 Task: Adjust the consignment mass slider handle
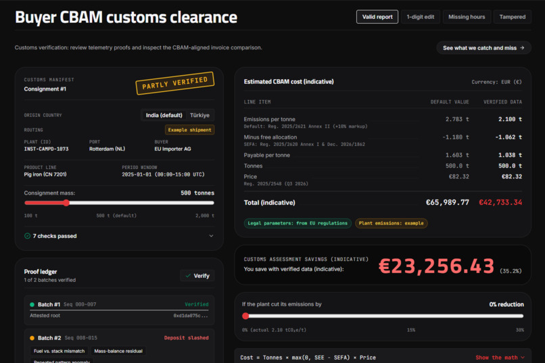click(66, 203)
